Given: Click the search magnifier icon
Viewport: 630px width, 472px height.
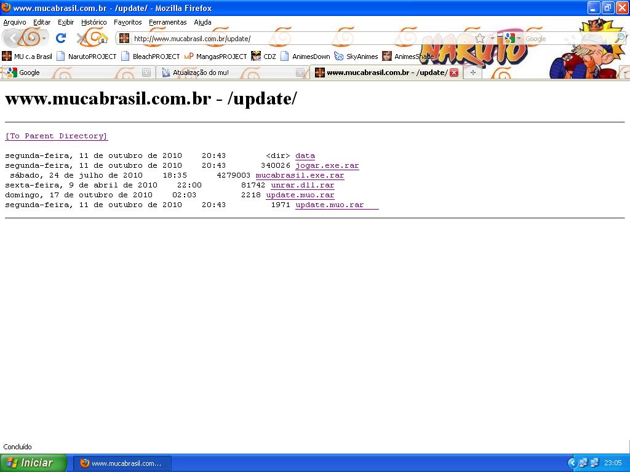Looking at the screenshot, I should 620,39.
